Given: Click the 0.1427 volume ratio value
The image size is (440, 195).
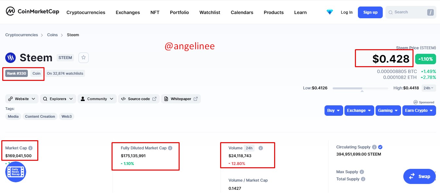Looking at the screenshot, I should click(235, 188).
